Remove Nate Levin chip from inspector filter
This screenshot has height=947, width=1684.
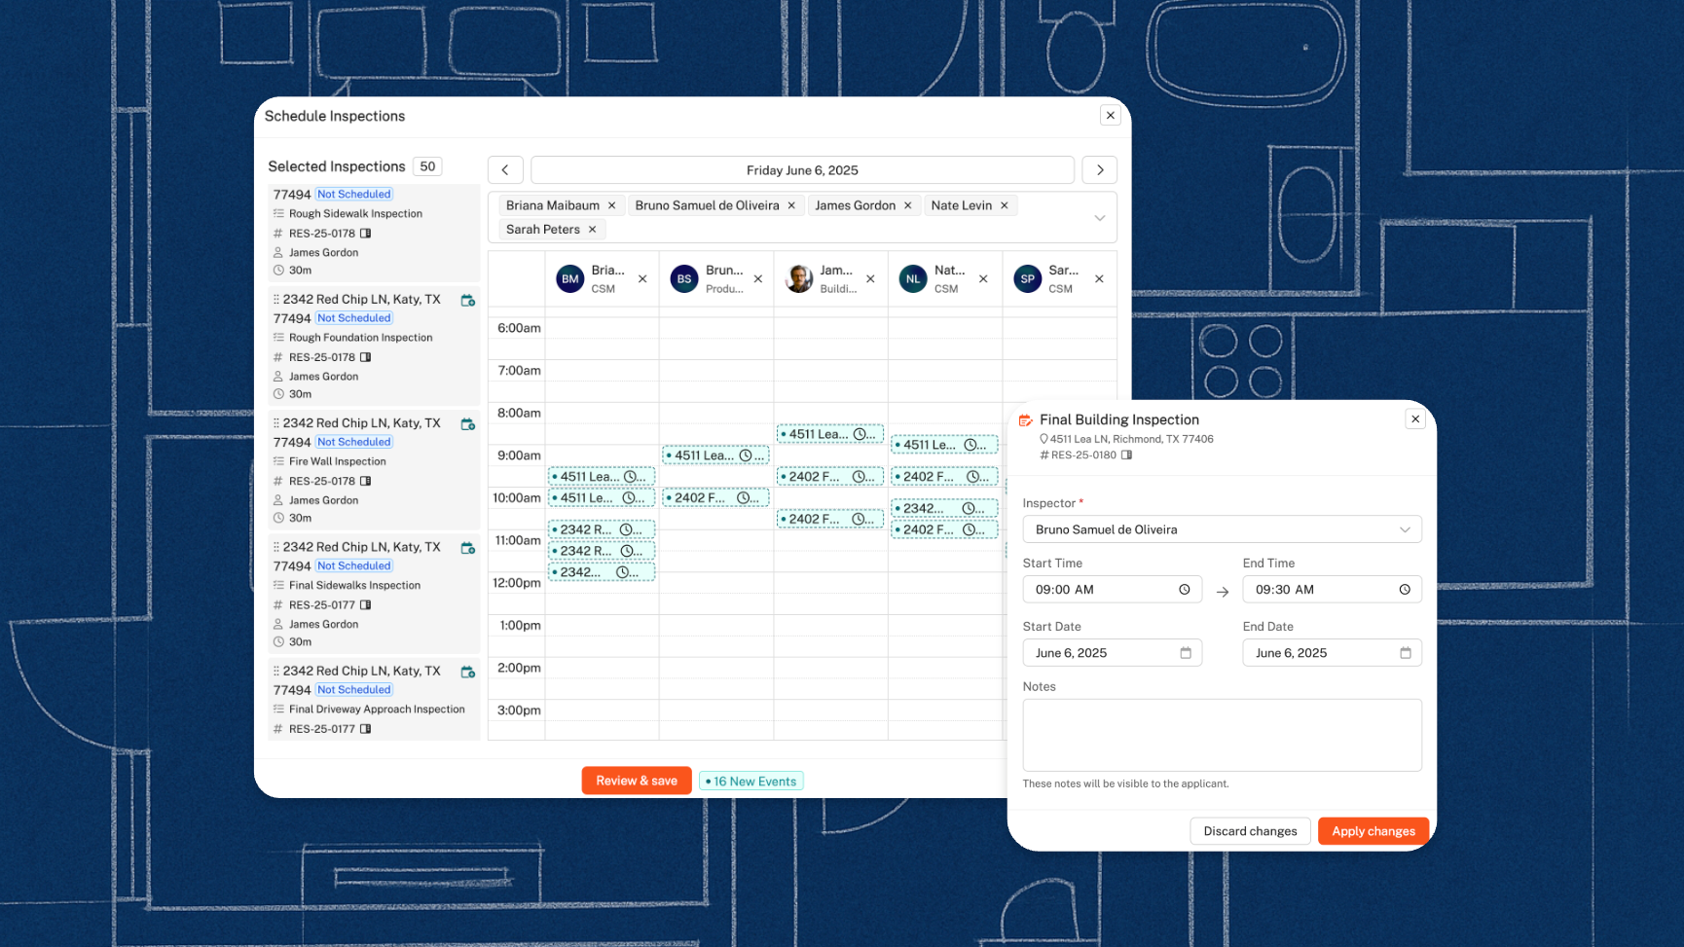pyautogui.click(x=1004, y=205)
